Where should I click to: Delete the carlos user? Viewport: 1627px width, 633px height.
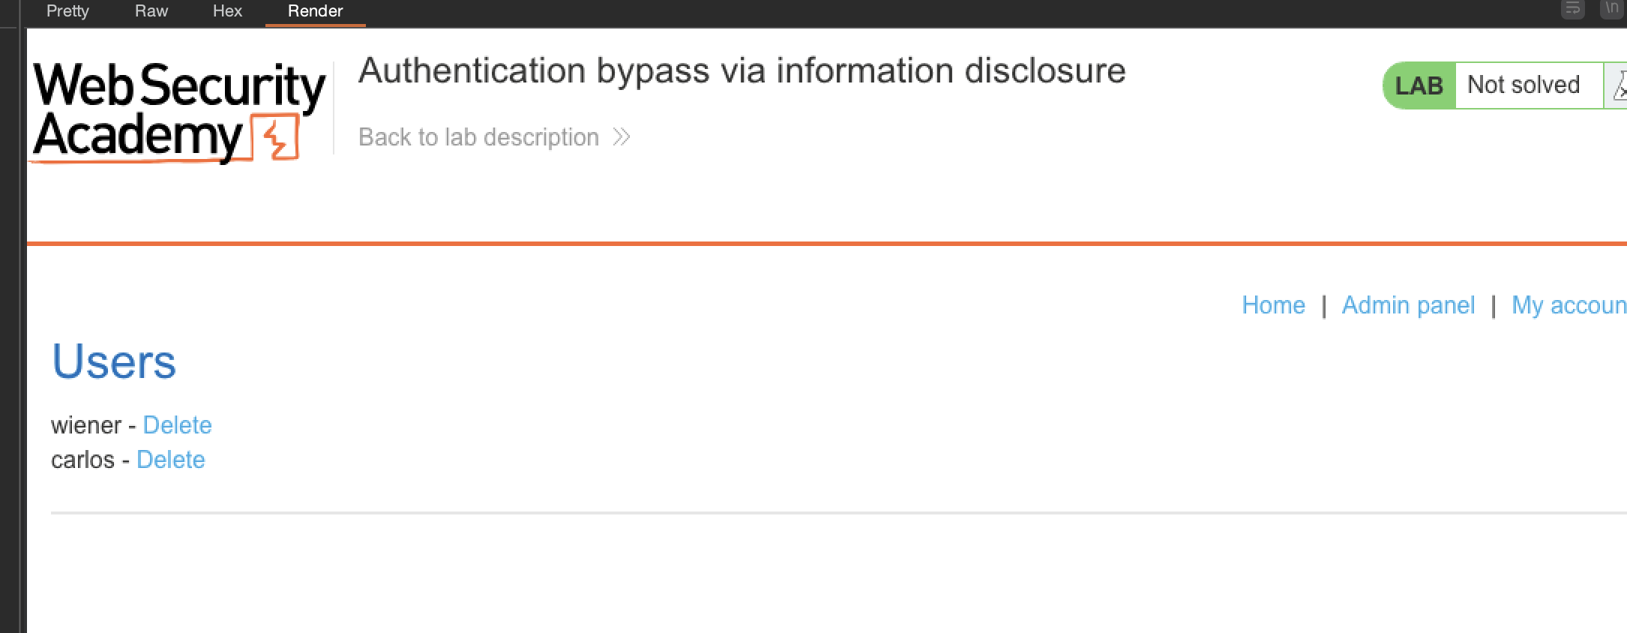[170, 460]
